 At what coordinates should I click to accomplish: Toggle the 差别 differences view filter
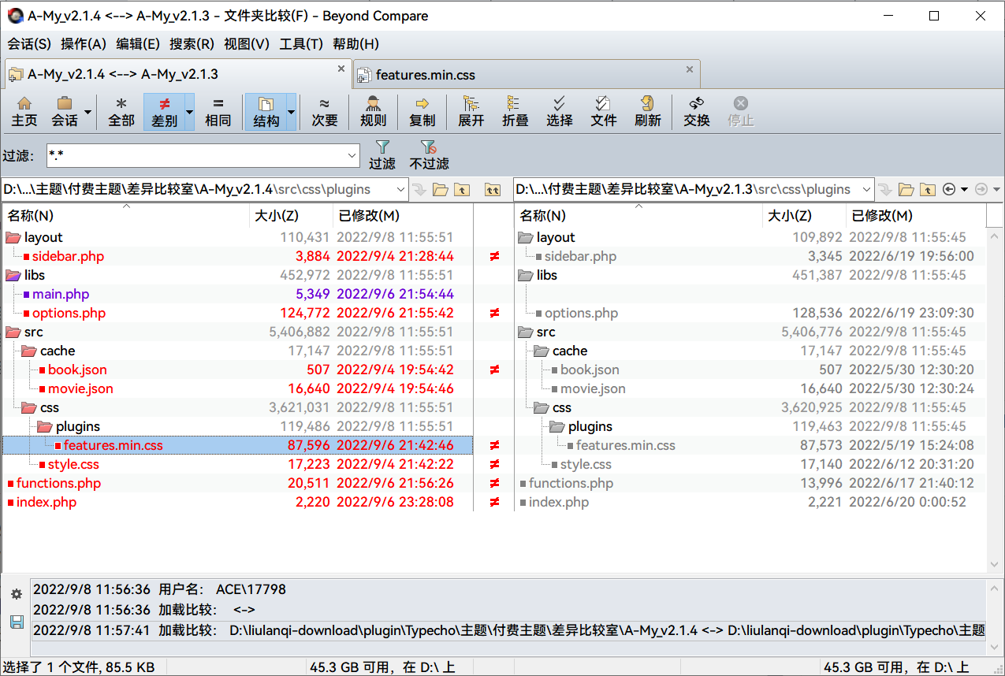(164, 111)
